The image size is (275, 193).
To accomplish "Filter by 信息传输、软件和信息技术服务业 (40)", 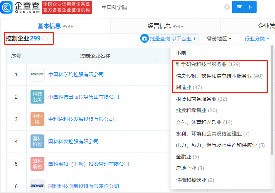I will click(219, 76).
